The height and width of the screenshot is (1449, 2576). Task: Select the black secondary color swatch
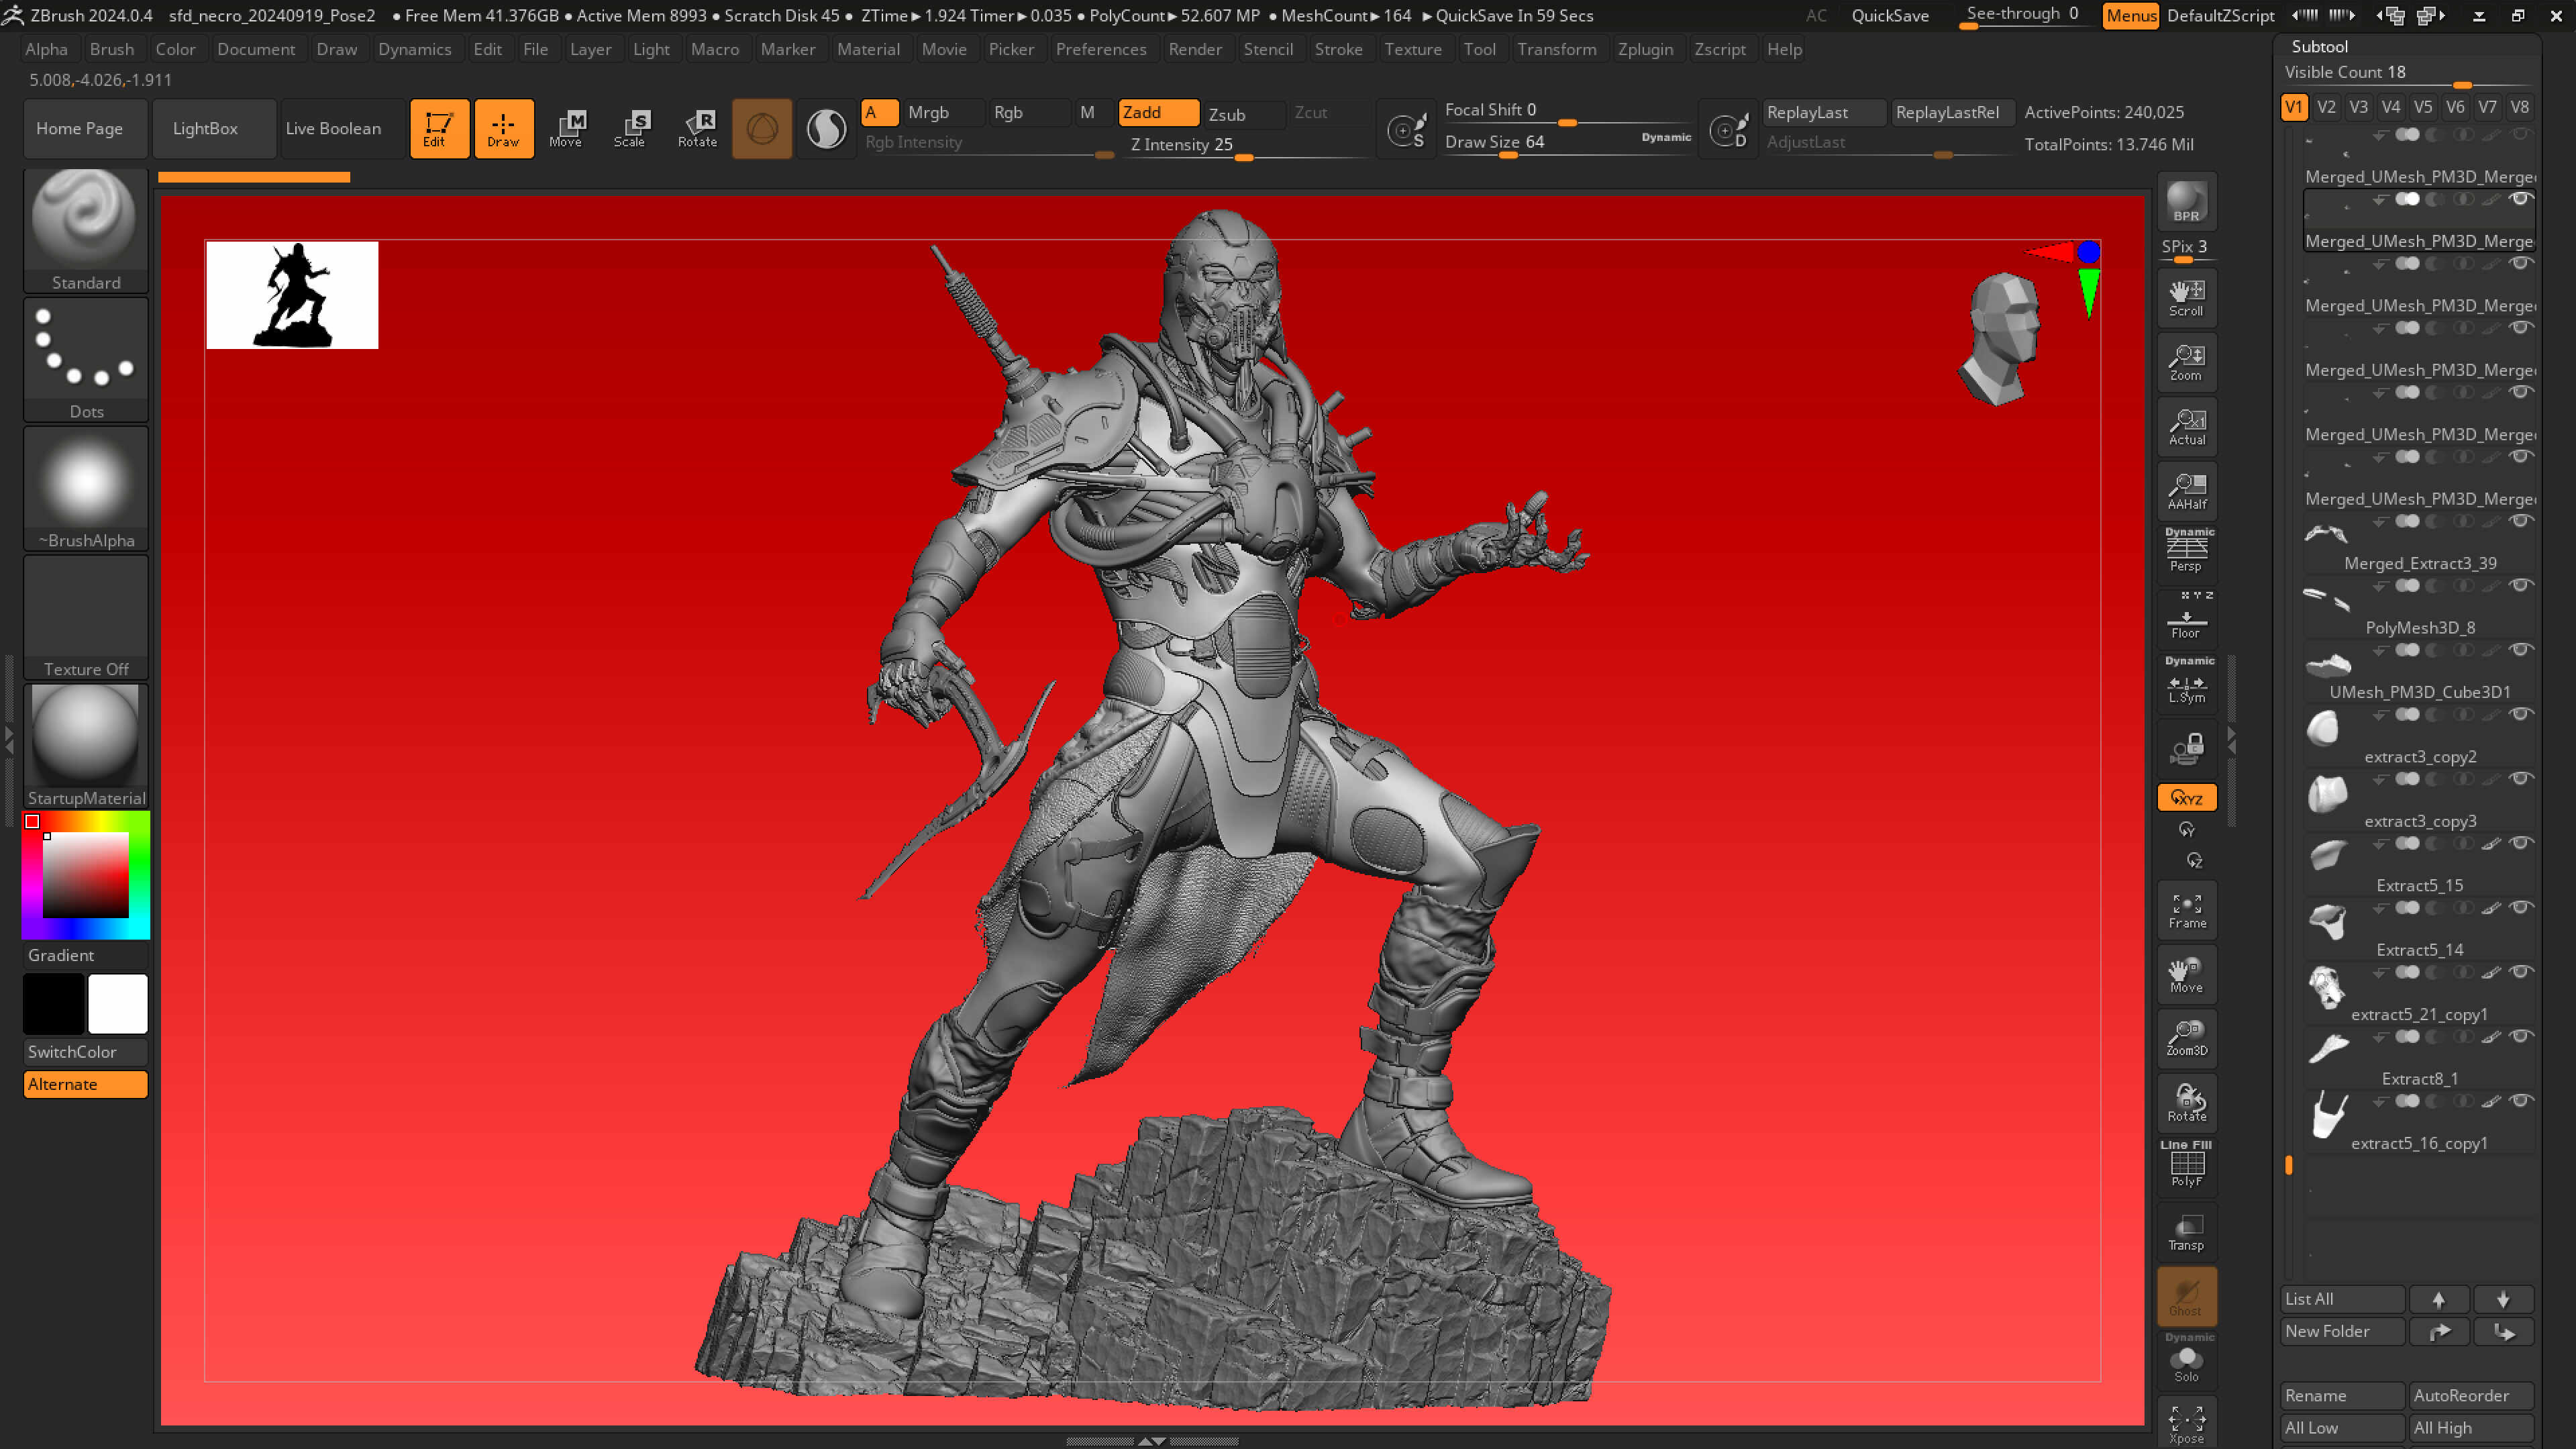(x=53, y=1003)
